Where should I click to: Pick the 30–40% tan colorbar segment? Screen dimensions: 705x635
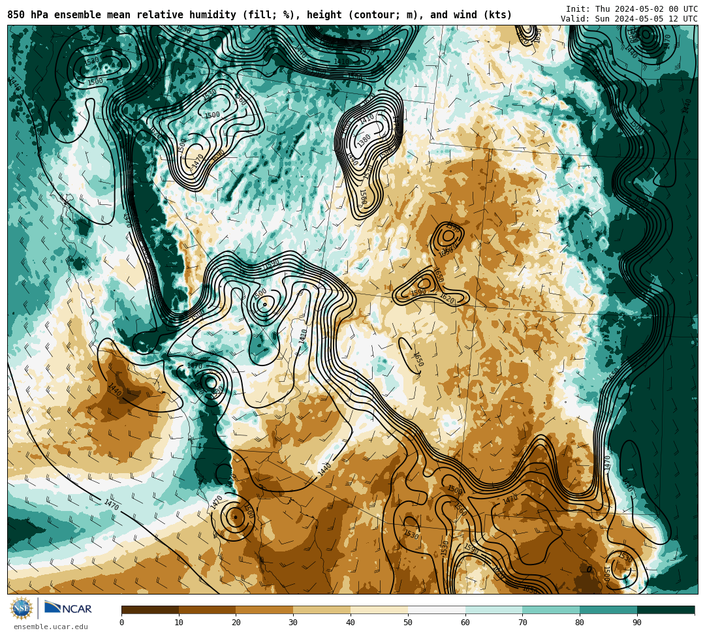(322, 610)
